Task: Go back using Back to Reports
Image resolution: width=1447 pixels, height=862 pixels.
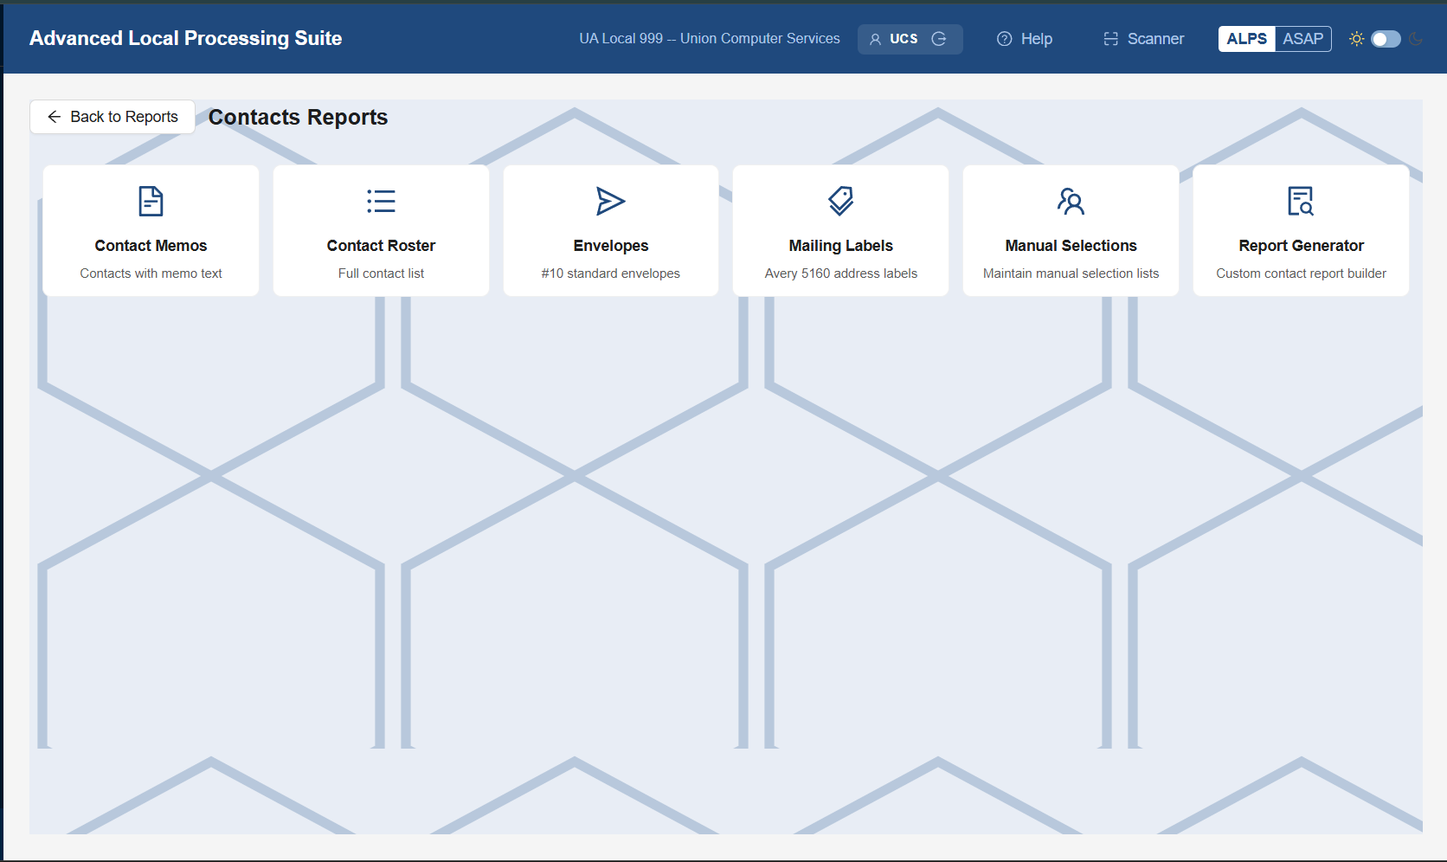Action: pyautogui.click(x=113, y=117)
